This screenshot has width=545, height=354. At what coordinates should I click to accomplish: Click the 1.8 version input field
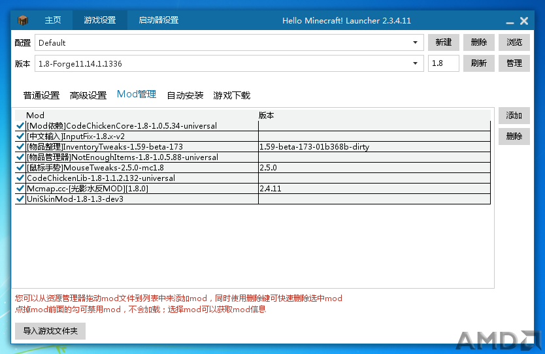444,63
